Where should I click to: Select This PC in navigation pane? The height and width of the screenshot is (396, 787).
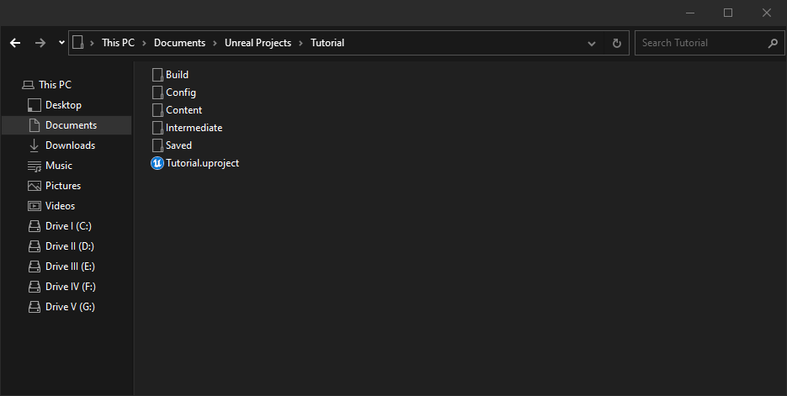55,85
